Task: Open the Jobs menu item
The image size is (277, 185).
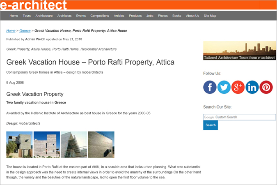Action: click(x=150, y=16)
